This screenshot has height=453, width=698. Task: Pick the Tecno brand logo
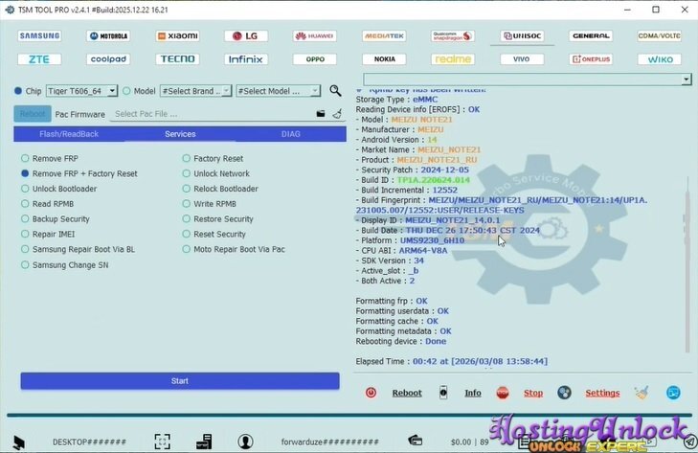tap(177, 59)
